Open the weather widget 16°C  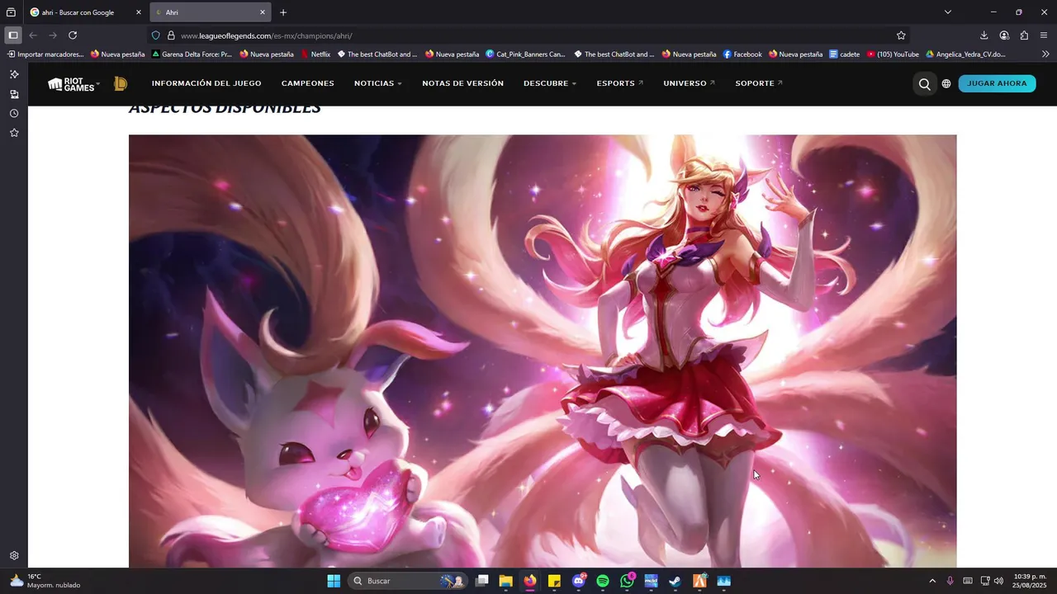(45, 581)
